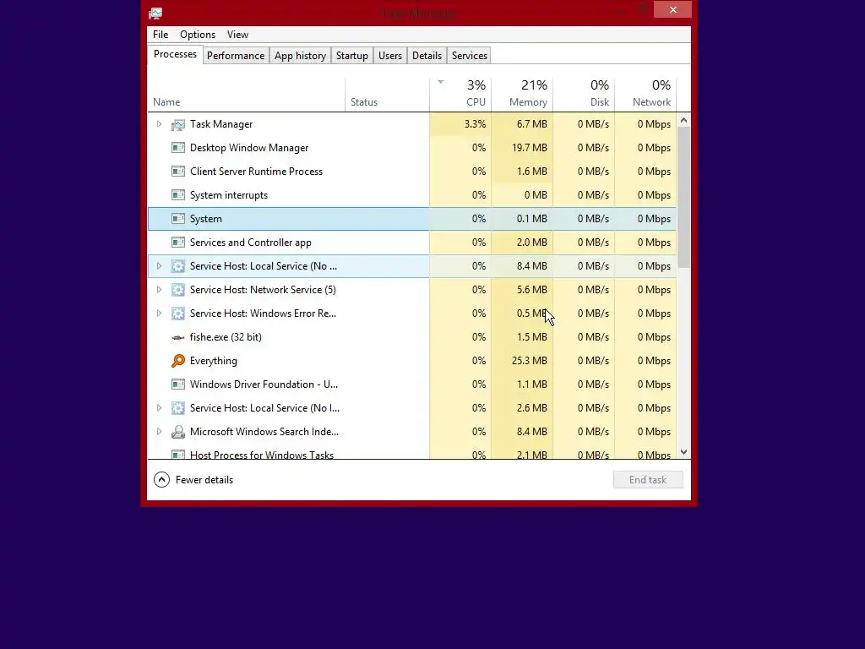Click the gear icon of Service Host: Windows Error Re...
The height and width of the screenshot is (649, 865).
coord(177,314)
